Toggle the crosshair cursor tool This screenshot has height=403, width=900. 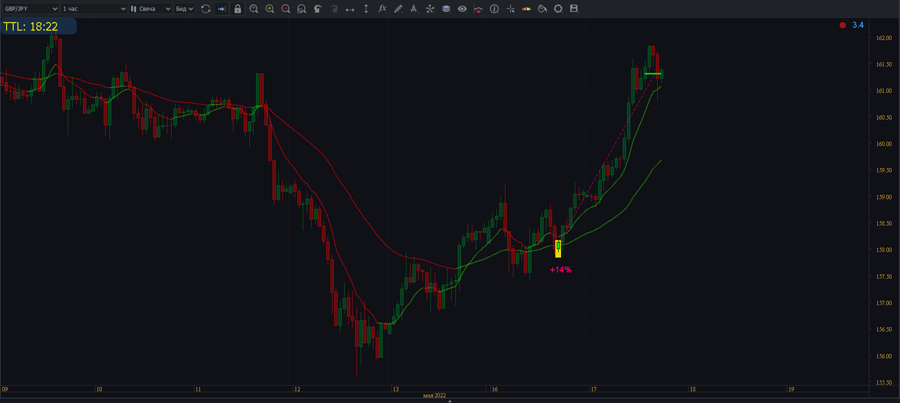(x=510, y=9)
